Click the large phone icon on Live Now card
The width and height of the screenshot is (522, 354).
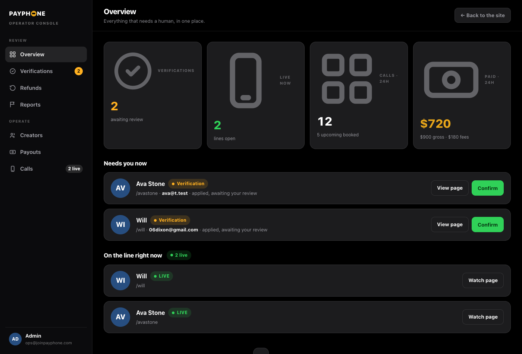(246, 80)
